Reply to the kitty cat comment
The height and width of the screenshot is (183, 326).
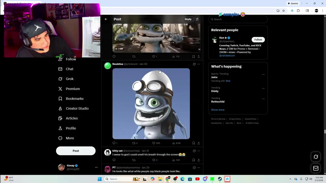(114, 160)
